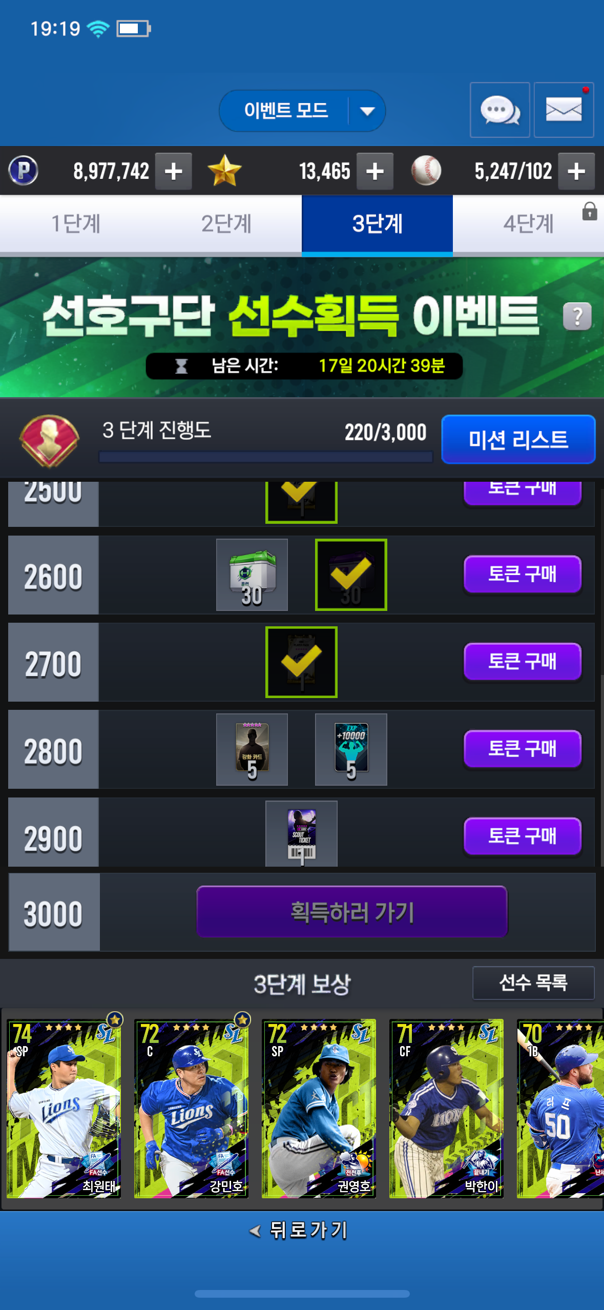
Task: Tap the checked reward in 2500 row
Action: pos(301,502)
